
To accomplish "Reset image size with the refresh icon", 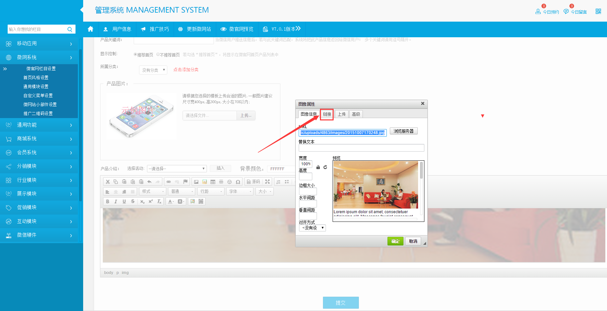I will point(325,167).
